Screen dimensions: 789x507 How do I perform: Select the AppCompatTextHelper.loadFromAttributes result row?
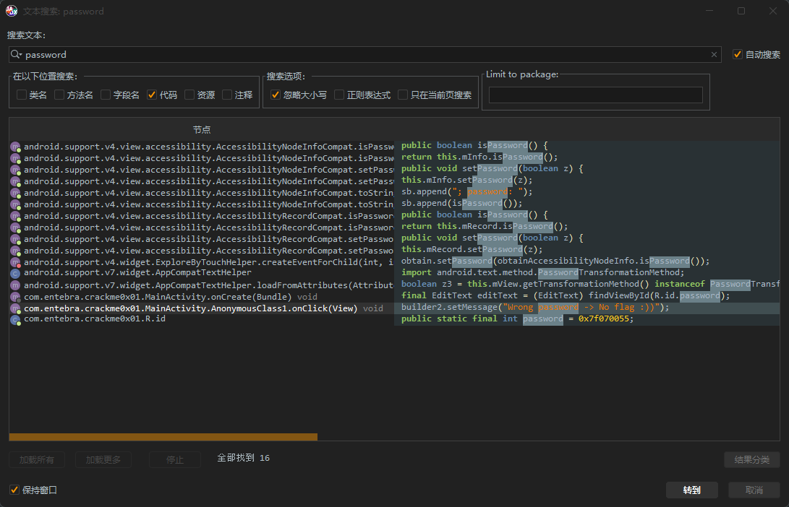point(395,285)
